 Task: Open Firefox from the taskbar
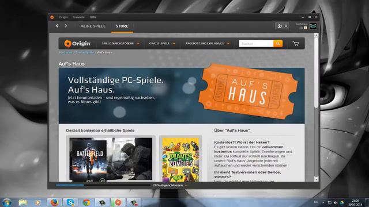[x=54, y=202]
